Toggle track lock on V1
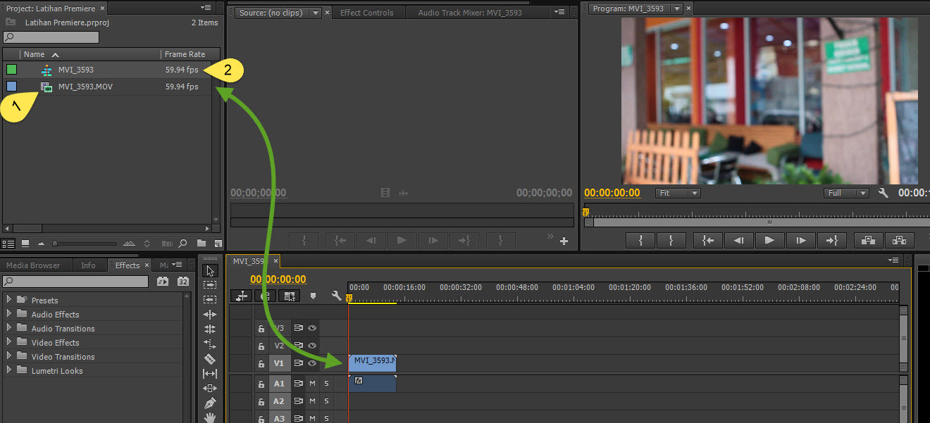The image size is (930, 423). [261, 364]
